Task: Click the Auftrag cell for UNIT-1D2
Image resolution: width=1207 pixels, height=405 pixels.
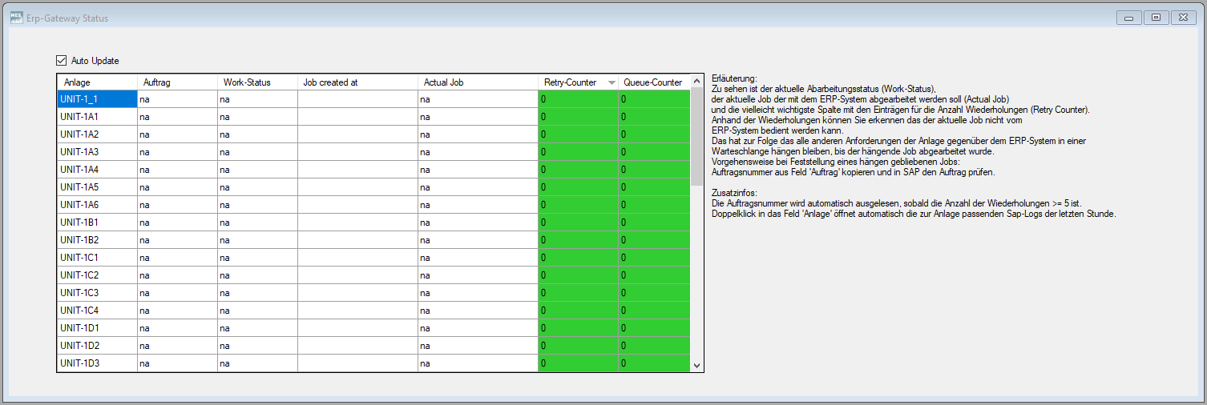Action: tap(176, 346)
